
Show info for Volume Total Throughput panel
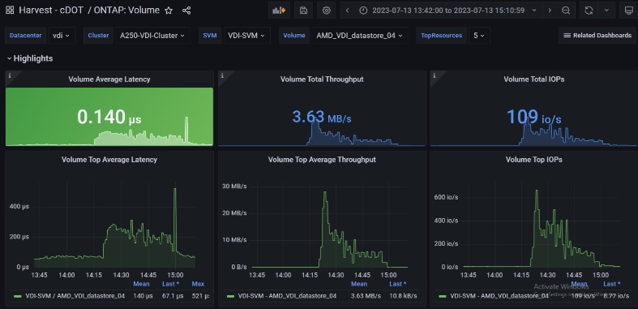pyautogui.click(x=222, y=75)
